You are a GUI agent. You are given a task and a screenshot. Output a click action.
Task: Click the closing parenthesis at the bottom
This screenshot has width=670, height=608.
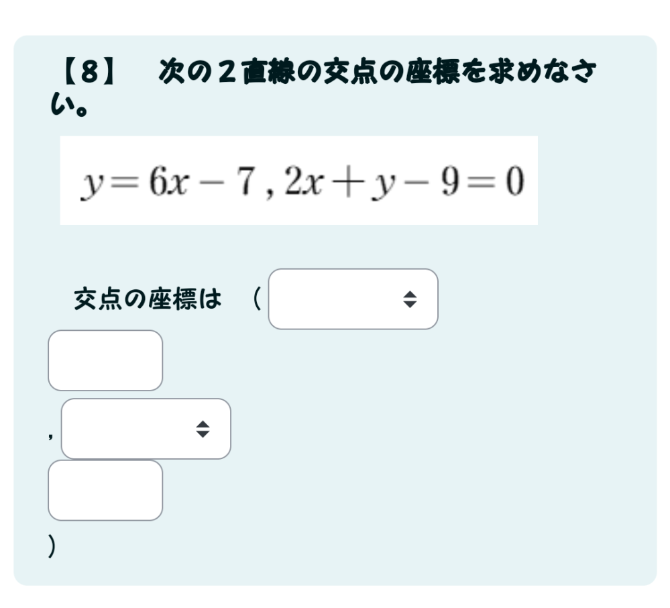[x=52, y=548]
